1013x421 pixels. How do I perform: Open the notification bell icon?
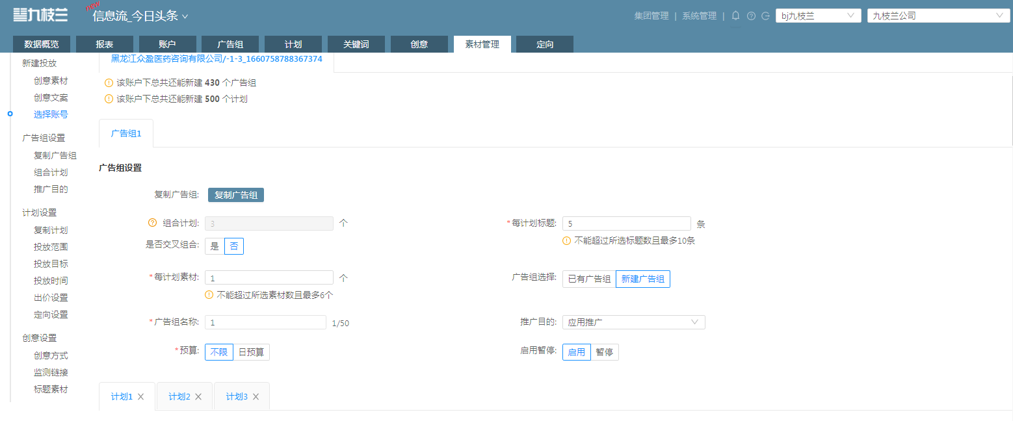[736, 16]
